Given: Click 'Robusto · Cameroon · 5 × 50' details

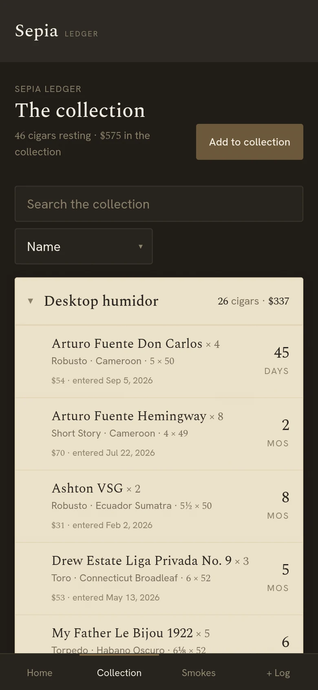Looking at the screenshot, I should tap(113, 361).
